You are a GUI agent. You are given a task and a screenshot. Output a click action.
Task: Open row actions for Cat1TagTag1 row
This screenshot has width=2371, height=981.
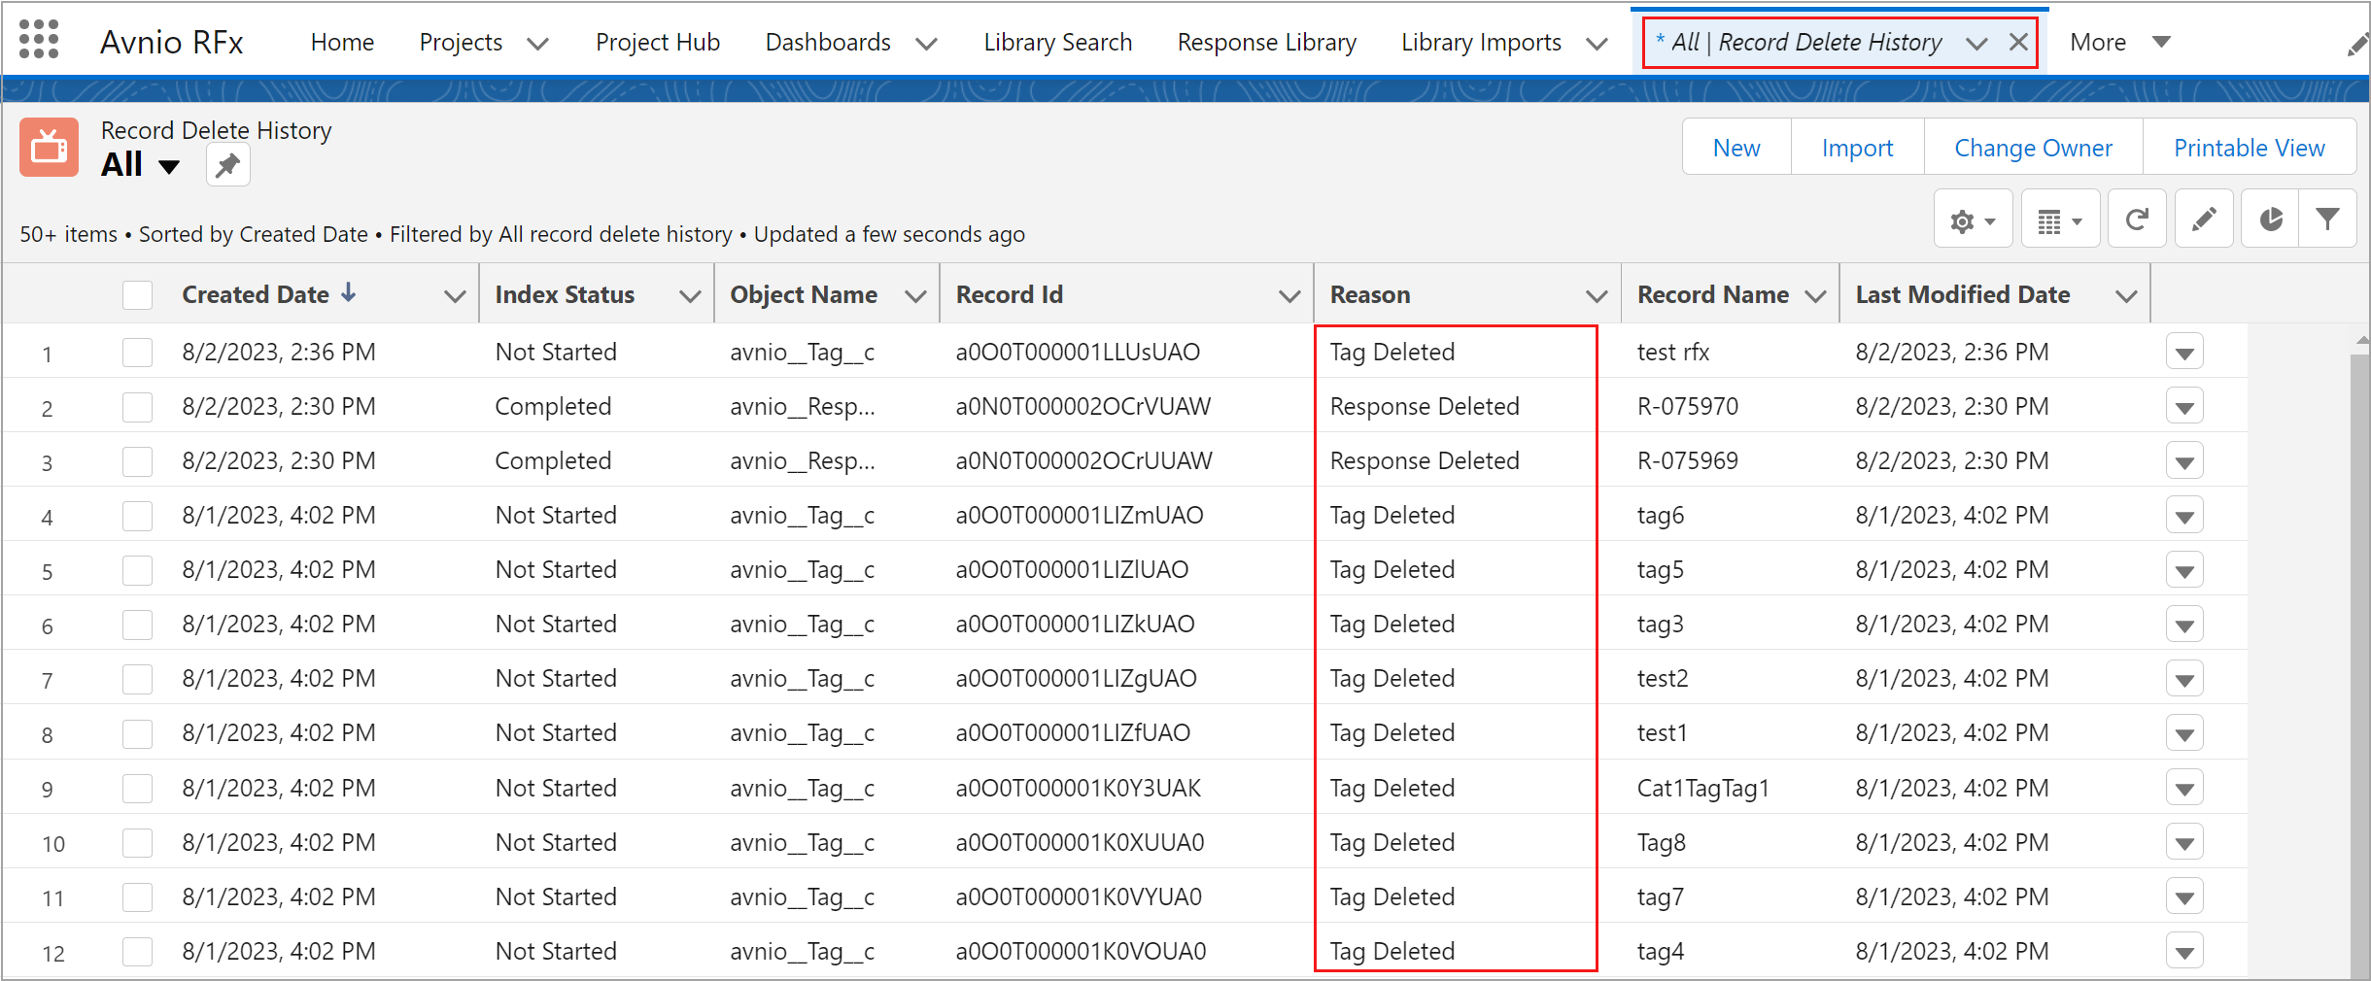(2184, 789)
